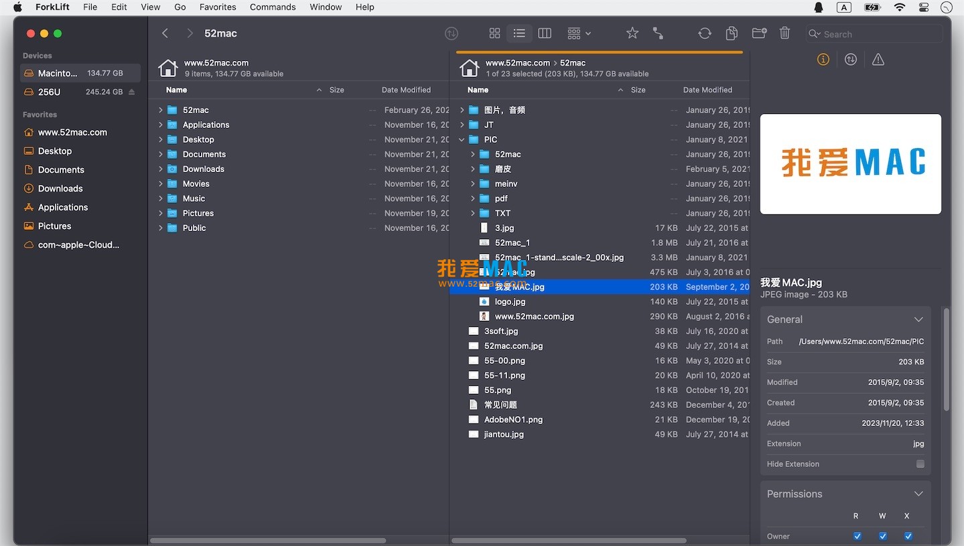
Task: Expand Downloads folder in left pane
Action: pos(161,169)
